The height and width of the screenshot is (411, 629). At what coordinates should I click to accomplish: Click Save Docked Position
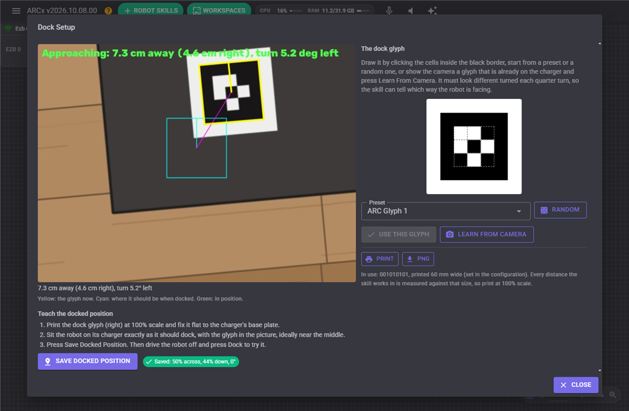tap(87, 361)
